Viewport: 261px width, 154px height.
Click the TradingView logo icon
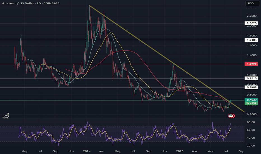tap(6, 116)
